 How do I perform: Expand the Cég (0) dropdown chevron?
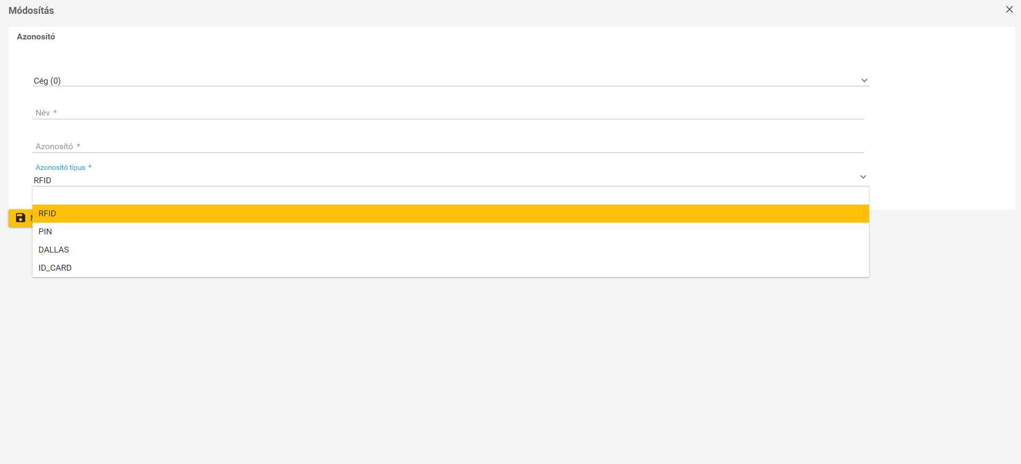[x=864, y=80]
